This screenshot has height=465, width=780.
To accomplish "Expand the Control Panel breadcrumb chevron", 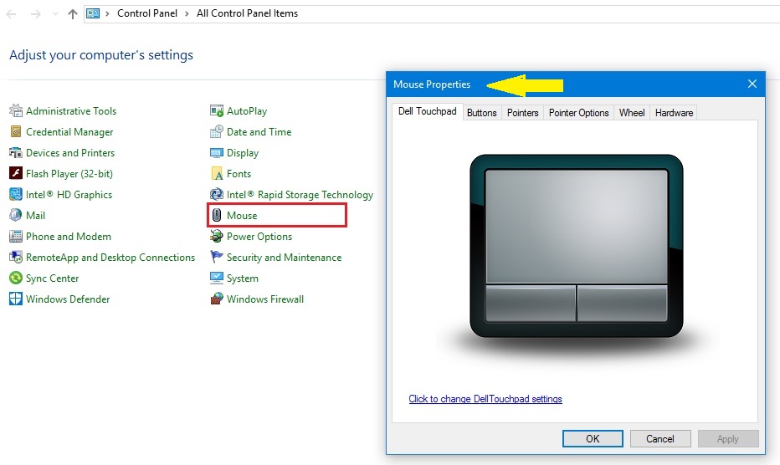I will [x=188, y=13].
